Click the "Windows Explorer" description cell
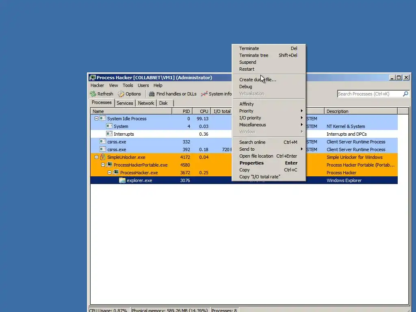The width and height of the screenshot is (416, 312). pos(344,180)
